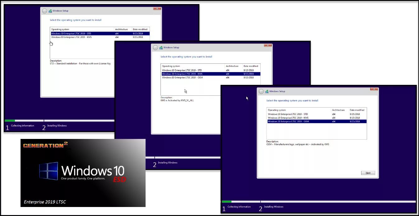The width and height of the screenshot is (419, 216).
Task: Close the Setup dialog that has the Next button
Action: point(374,89)
